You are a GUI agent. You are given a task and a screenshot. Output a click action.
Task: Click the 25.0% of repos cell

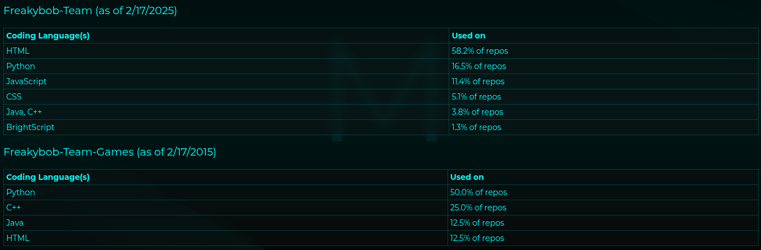click(478, 208)
